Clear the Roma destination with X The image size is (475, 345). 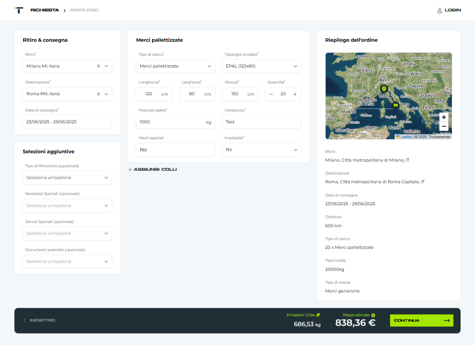pos(99,94)
